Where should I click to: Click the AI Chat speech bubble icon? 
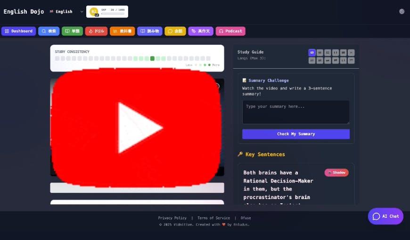click(x=376, y=216)
